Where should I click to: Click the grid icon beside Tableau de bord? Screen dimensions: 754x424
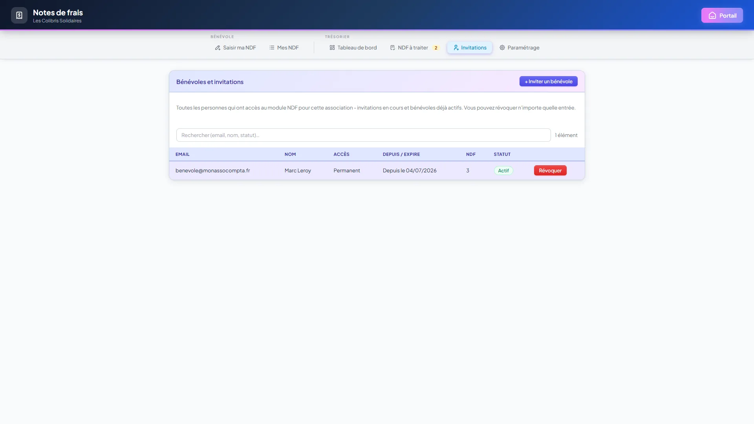click(332, 48)
